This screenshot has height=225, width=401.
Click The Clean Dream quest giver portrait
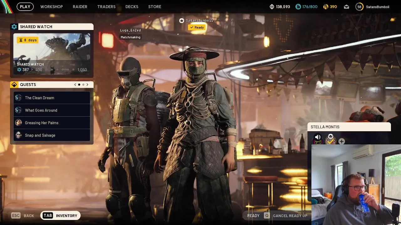(x=18, y=98)
